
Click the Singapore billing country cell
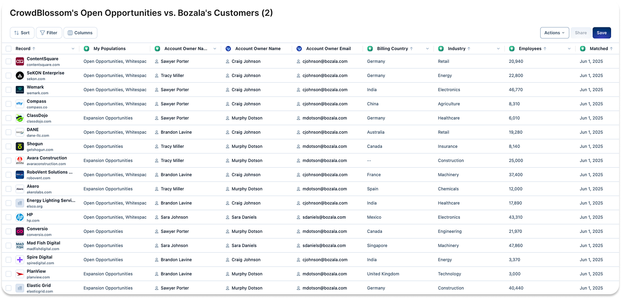tap(377, 246)
